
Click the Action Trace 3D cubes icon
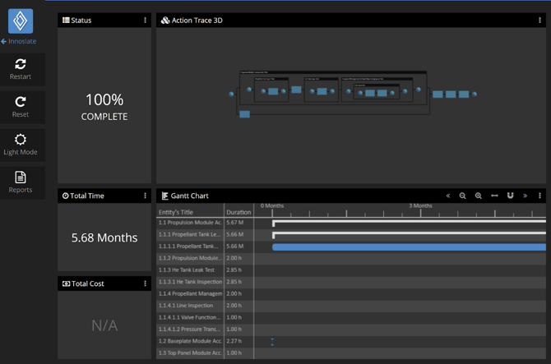[165, 21]
